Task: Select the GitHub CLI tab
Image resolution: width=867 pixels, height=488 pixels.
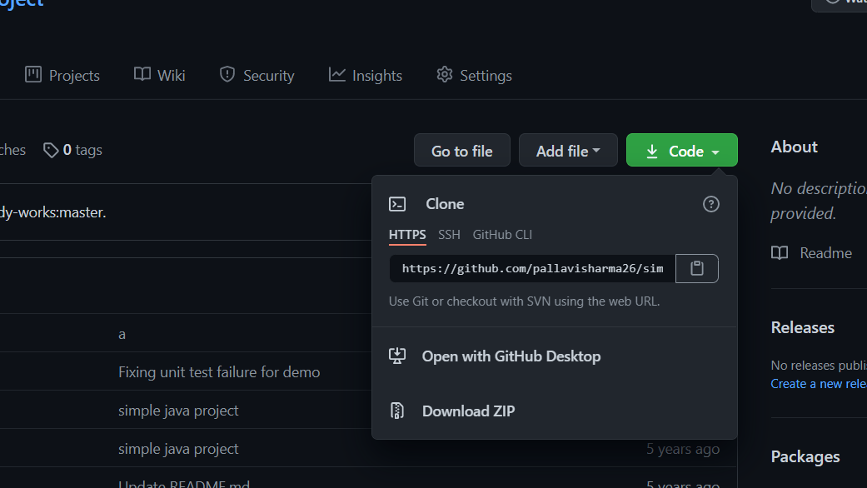Action: click(x=502, y=235)
